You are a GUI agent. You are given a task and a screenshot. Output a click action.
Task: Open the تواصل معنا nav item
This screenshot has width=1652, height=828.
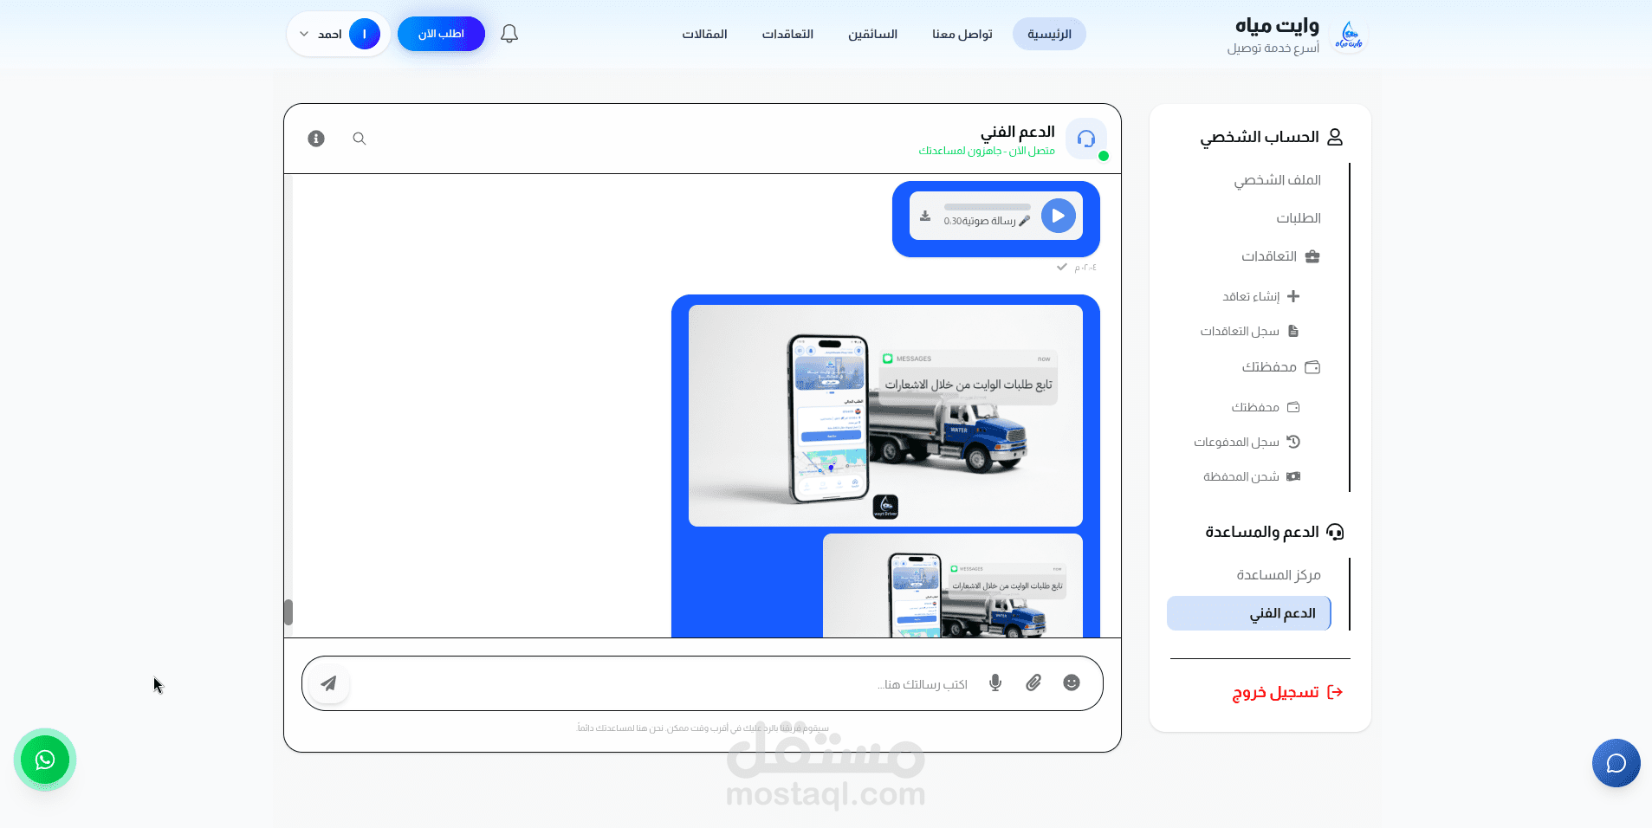(962, 34)
